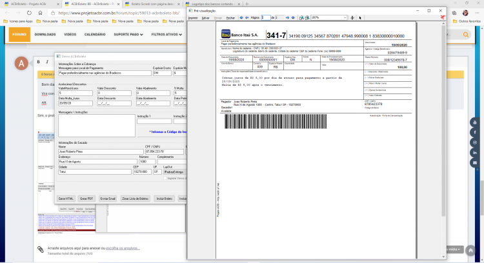Open the CALENDÁRIO navigation item
This screenshot has width=484, height=263.
tap(95, 35)
